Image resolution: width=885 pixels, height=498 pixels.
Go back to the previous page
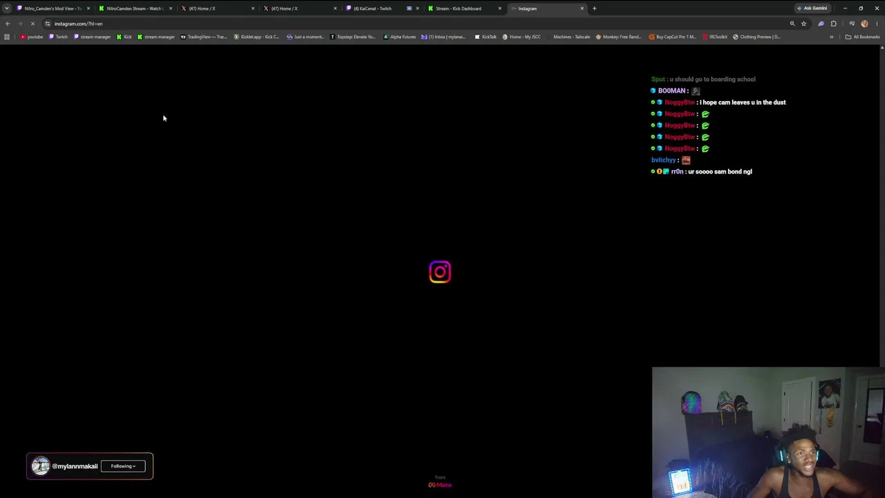[x=8, y=24]
